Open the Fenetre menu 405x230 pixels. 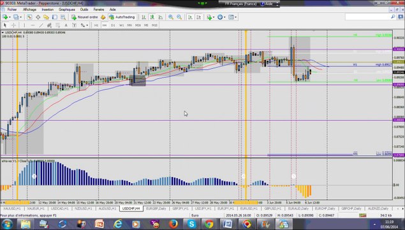coord(99,10)
